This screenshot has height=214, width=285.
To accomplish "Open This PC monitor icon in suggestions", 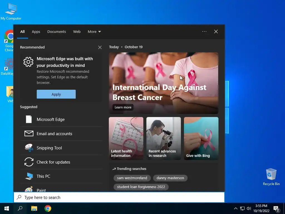I will click(29, 176).
